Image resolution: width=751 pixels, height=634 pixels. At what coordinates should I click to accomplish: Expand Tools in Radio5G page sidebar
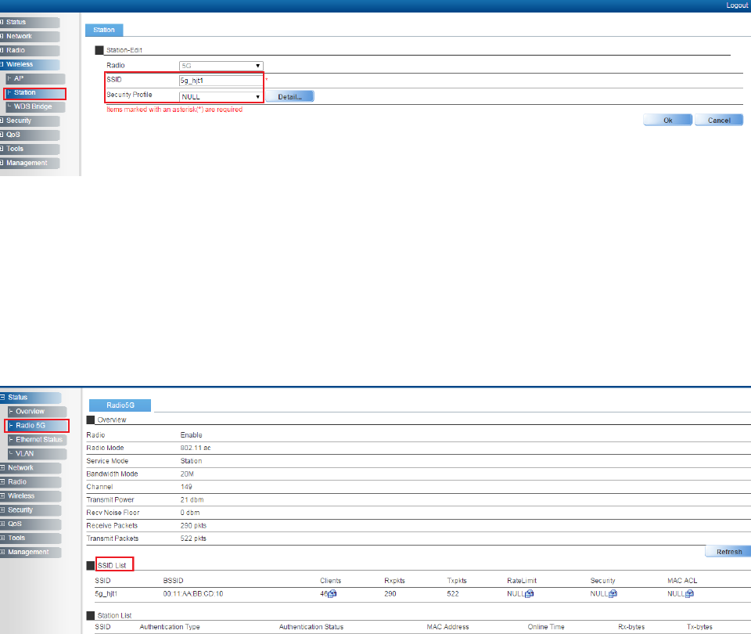click(x=31, y=539)
